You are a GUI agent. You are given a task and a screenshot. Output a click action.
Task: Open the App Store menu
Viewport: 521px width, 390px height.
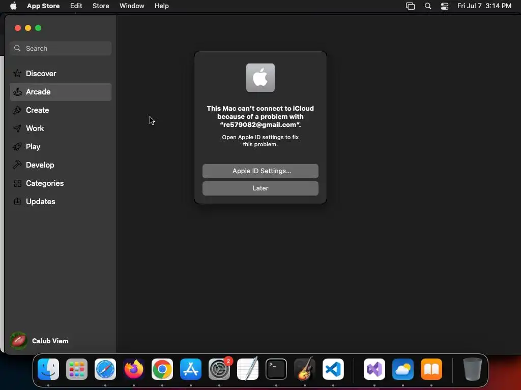click(43, 6)
